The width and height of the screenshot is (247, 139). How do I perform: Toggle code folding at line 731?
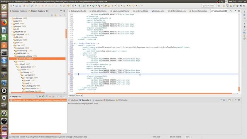pyautogui.click(x=73, y=68)
